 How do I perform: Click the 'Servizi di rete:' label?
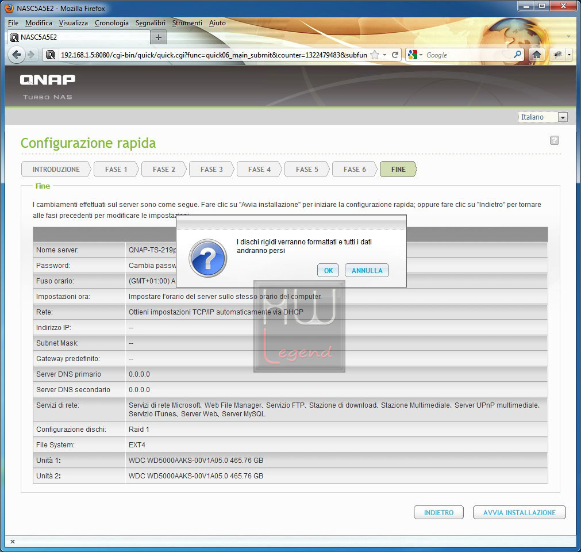[58, 405]
